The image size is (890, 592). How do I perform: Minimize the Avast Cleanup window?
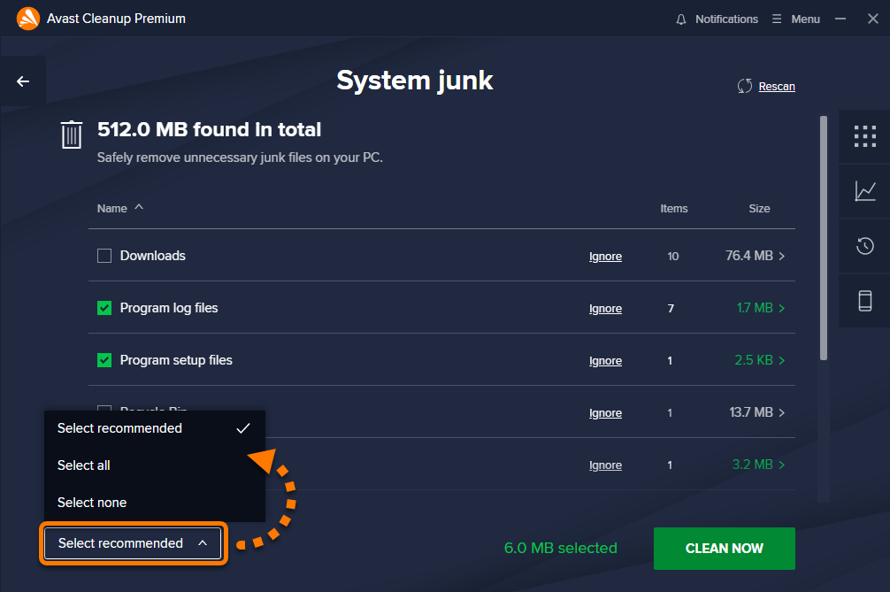point(840,19)
